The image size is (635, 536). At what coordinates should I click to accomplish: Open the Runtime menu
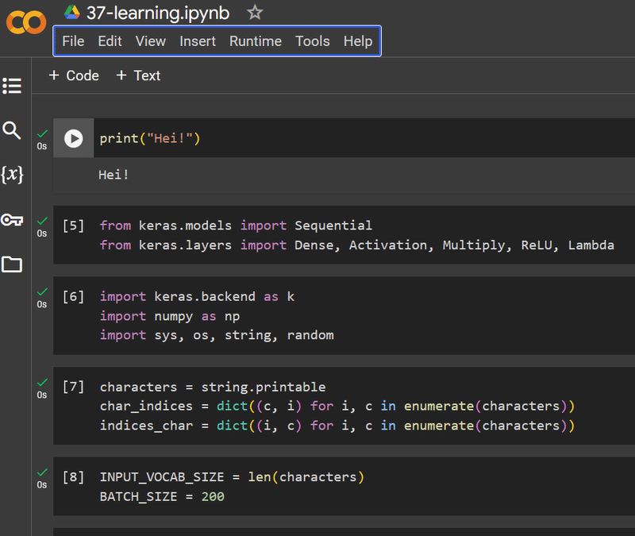click(256, 41)
